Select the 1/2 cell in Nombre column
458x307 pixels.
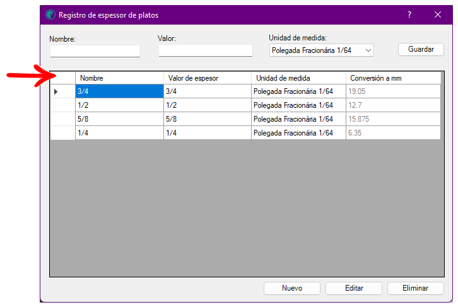pos(119,105)
